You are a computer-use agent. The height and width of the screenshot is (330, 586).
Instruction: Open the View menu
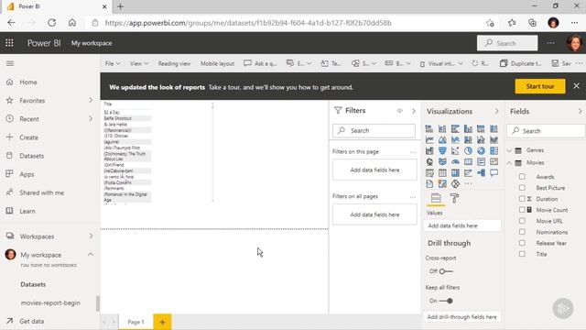(x=139, y=63)
